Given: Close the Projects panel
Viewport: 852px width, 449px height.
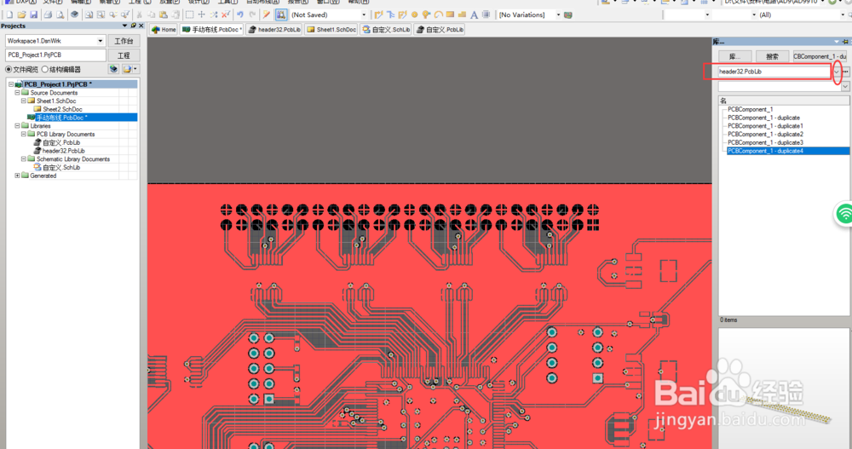Looking at the screenshot, I should (141, 26).
